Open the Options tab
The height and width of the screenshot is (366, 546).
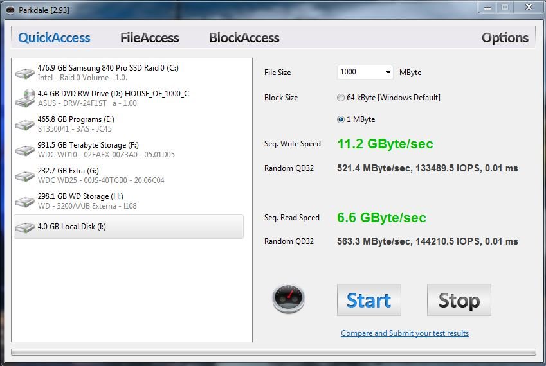[505, 38]
